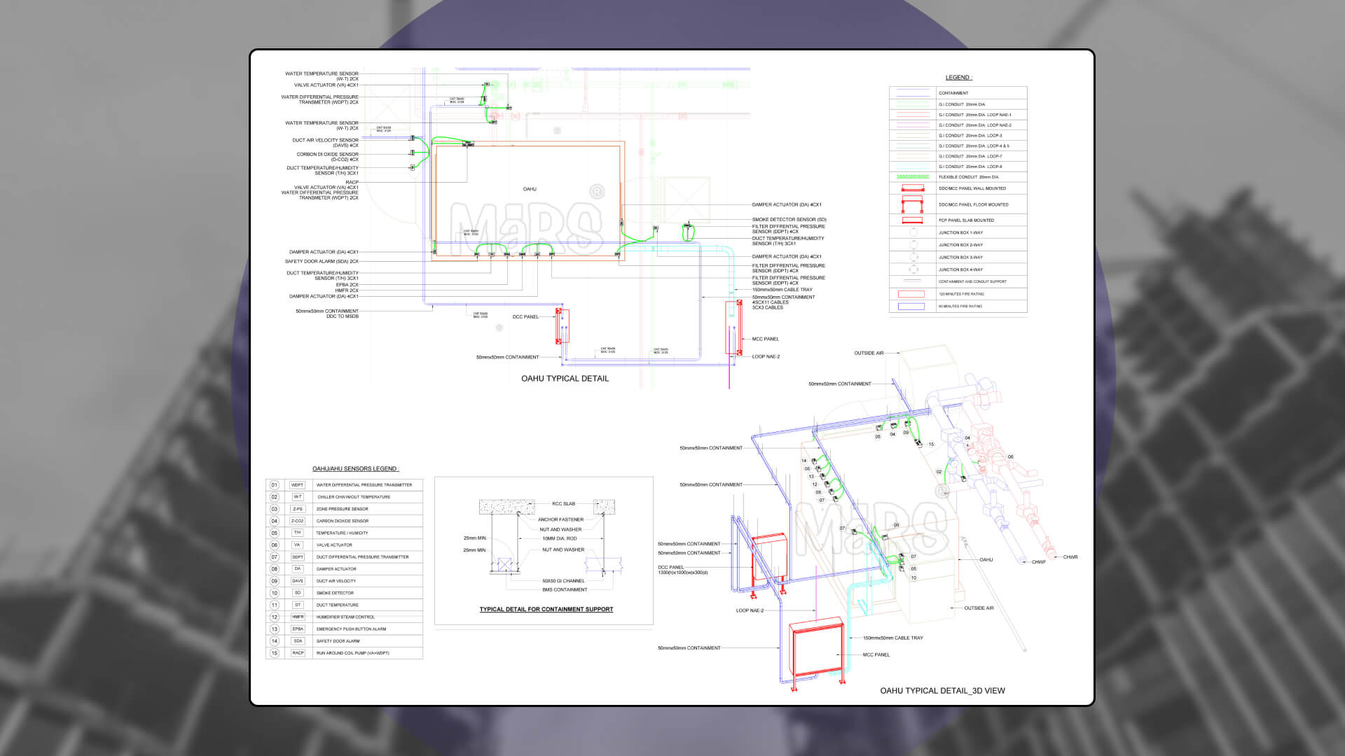This screenshot has width=1345, height=756.
Task: Click sensor row 04 'CARBON DIOXIDE SENSOR'
Action: click(344, 521)
